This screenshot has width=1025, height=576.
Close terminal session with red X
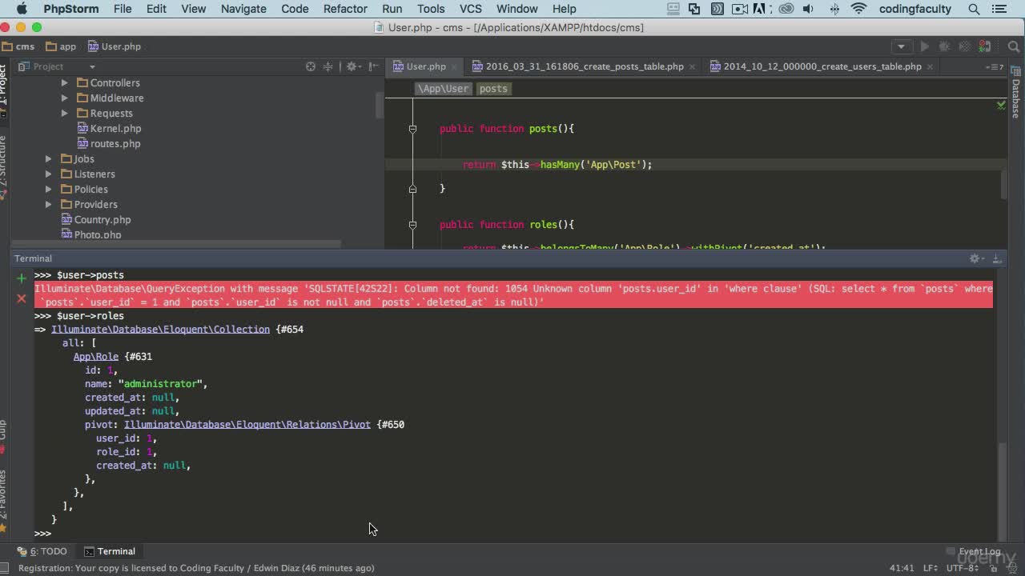click(x=22, y=298)
